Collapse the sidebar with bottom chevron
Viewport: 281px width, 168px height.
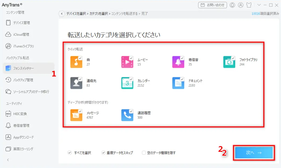[x=8, y=160]
